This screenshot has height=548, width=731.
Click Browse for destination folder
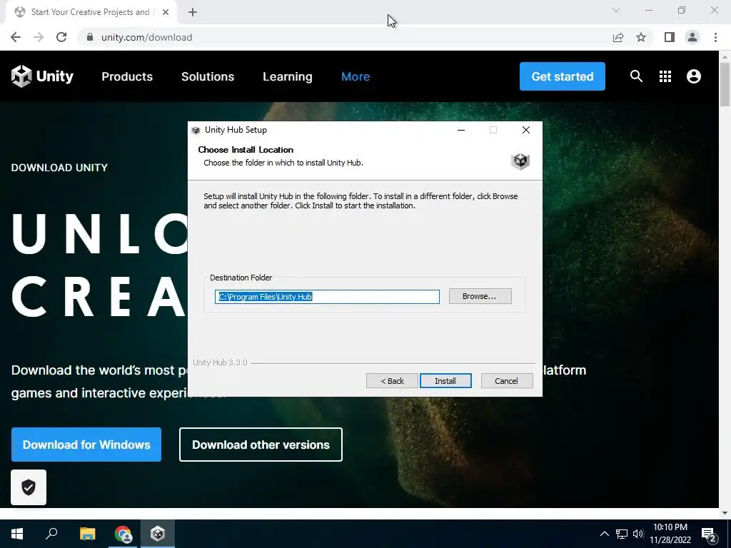tap(480, 296)
